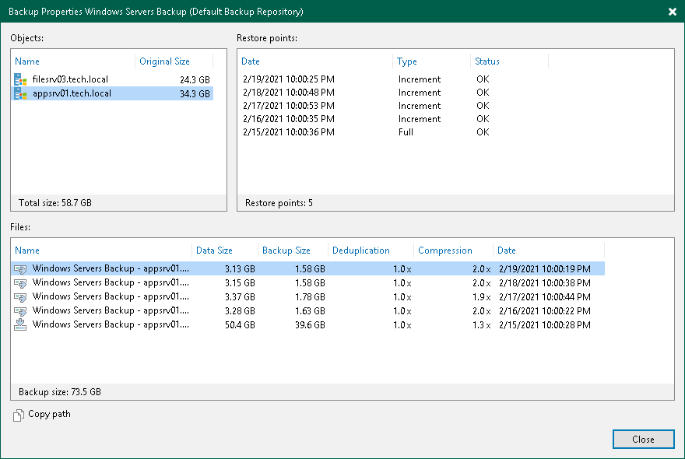This screenshot has height=459, width=685.
Task: Sort files by Deduplication column header
Action: point(361,251)
